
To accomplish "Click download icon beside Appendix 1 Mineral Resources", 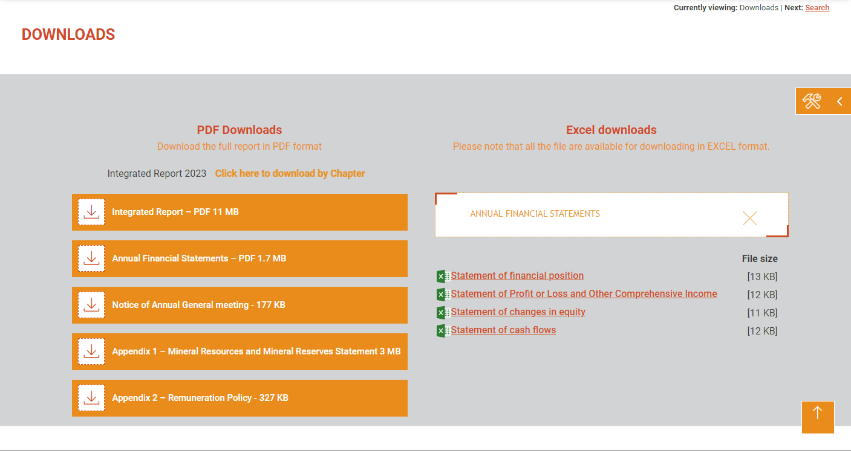I will [x=91, y=351].
